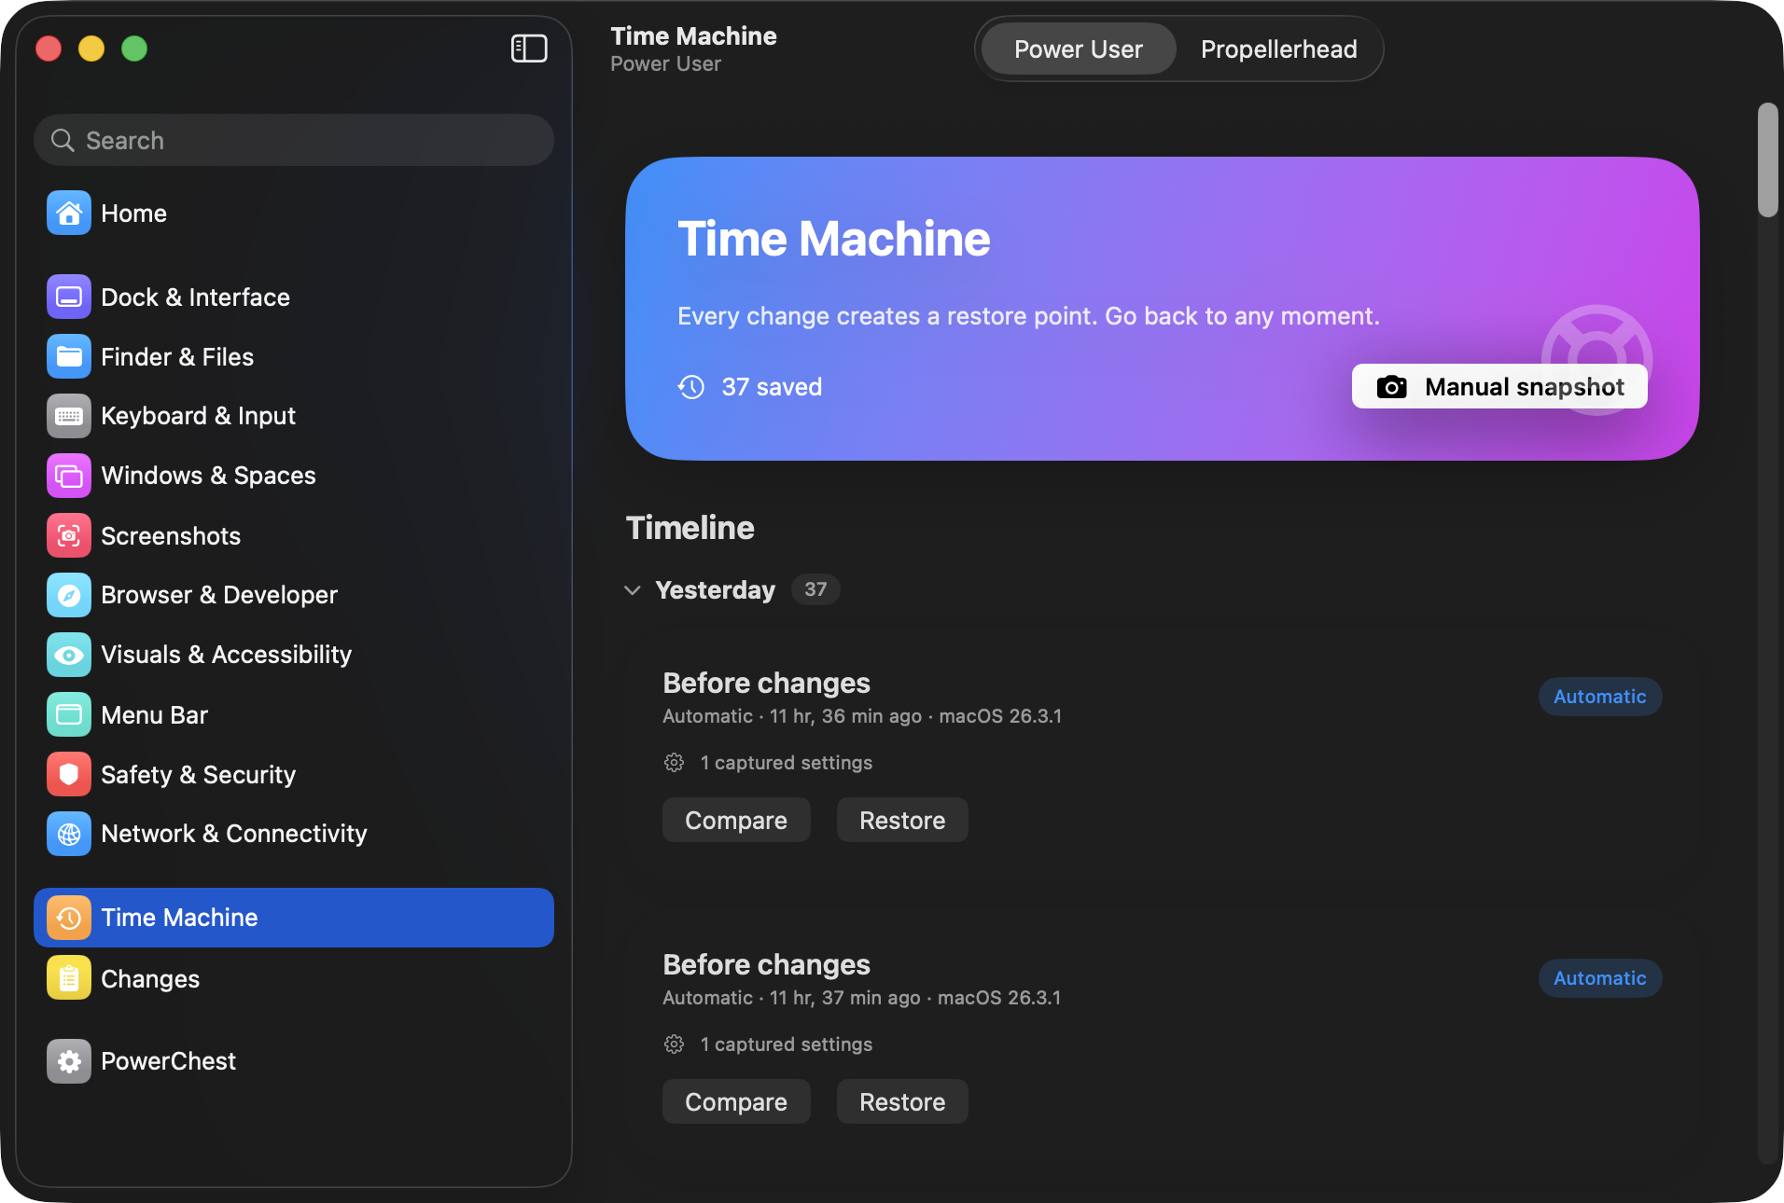Select Network & Connectivity in sidebar

233,834
